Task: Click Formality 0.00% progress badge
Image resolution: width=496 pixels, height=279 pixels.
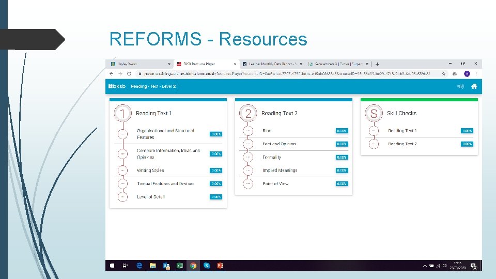Action: tap(342, 157)
